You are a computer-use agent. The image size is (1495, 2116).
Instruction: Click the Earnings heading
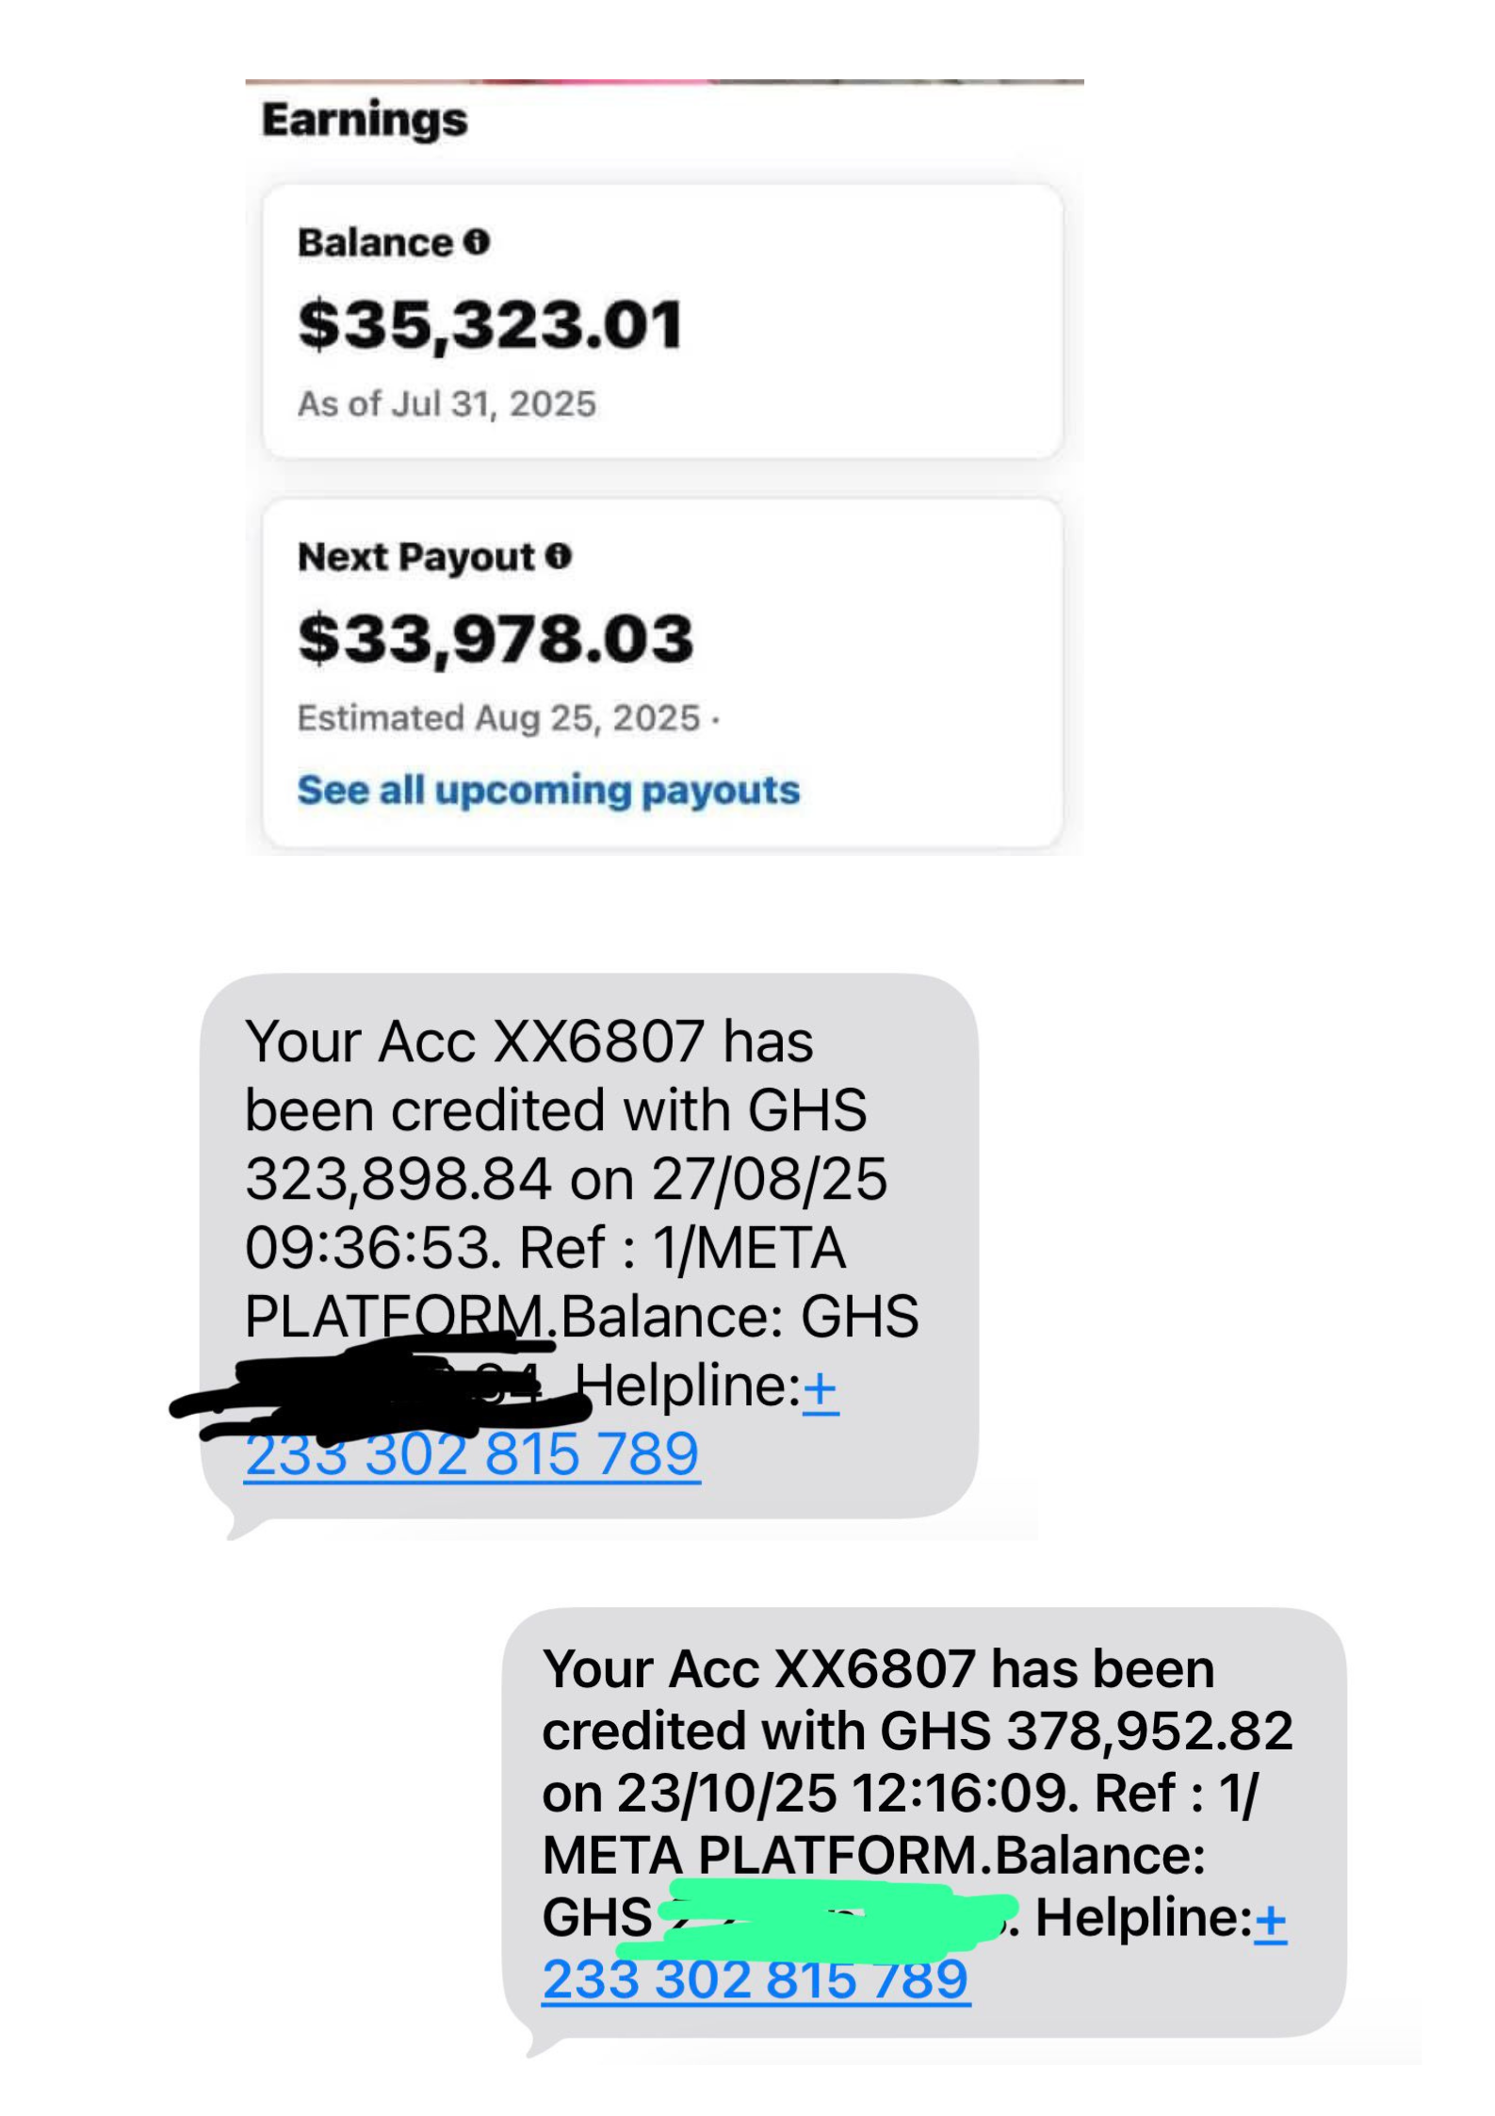pos(365,118)
